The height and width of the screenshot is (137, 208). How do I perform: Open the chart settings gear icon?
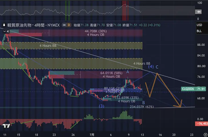click(x=205, y=135)
